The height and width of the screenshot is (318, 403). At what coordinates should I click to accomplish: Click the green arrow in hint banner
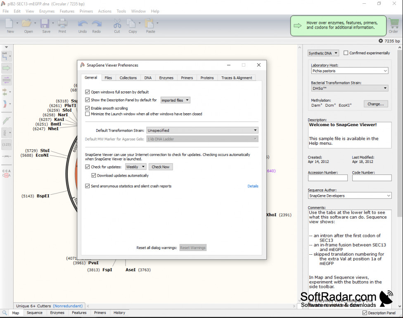click(298, 26)
